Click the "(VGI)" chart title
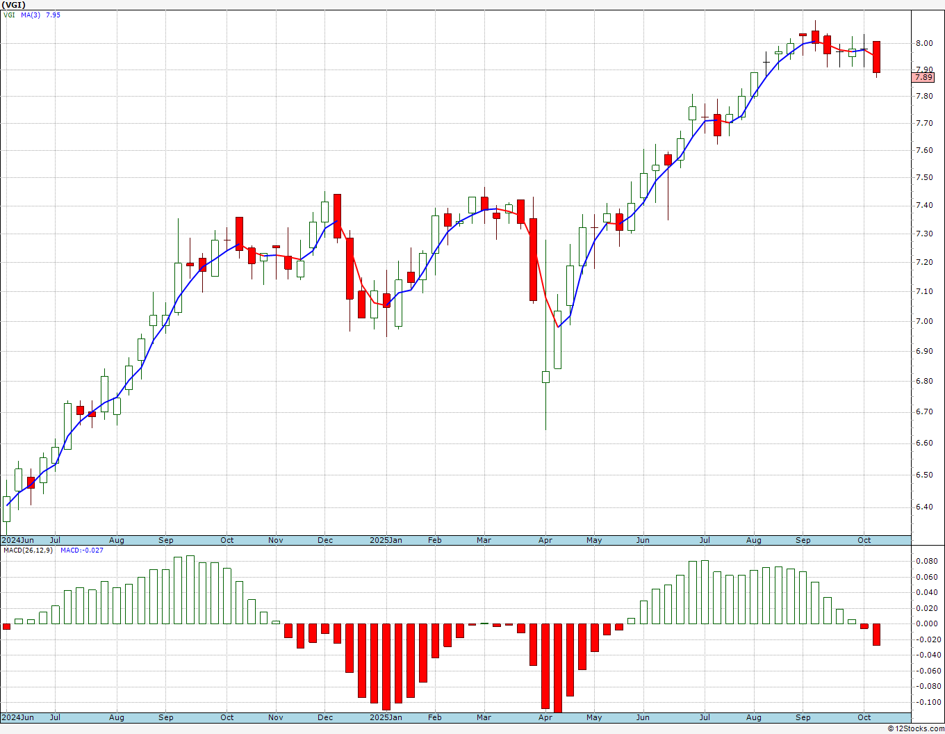The height and width of the screenshot is (734, 945). point(14,5)
